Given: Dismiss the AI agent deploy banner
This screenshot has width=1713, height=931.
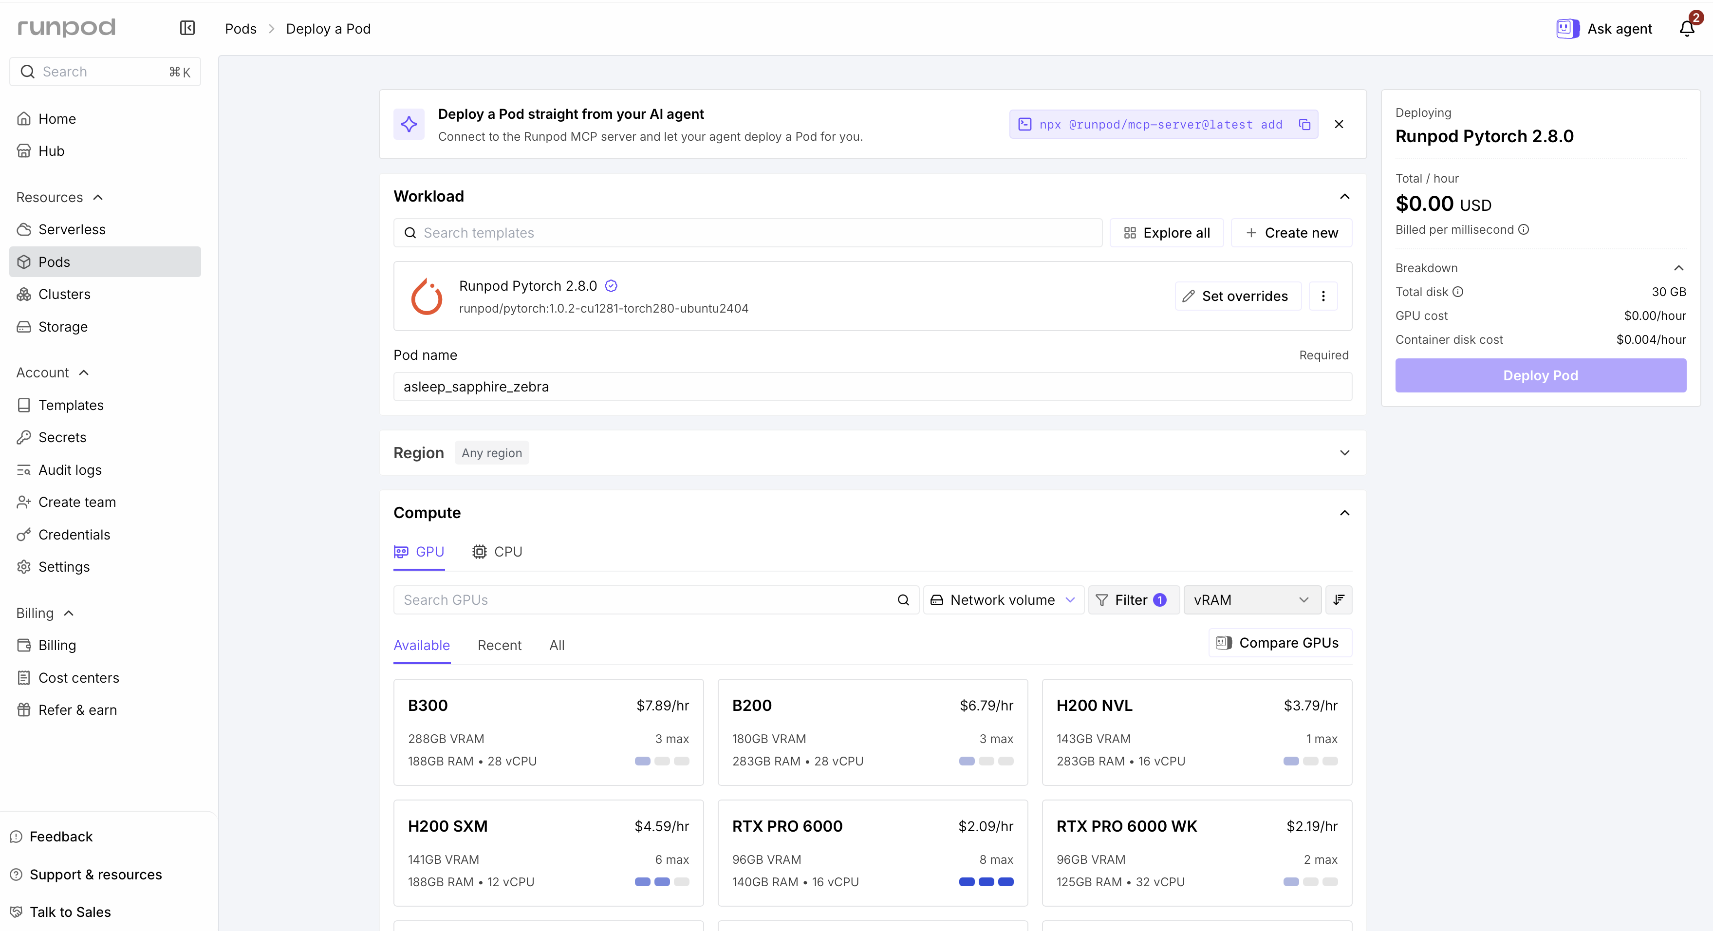Looking at the screenshot, I should pos(1339,124).
